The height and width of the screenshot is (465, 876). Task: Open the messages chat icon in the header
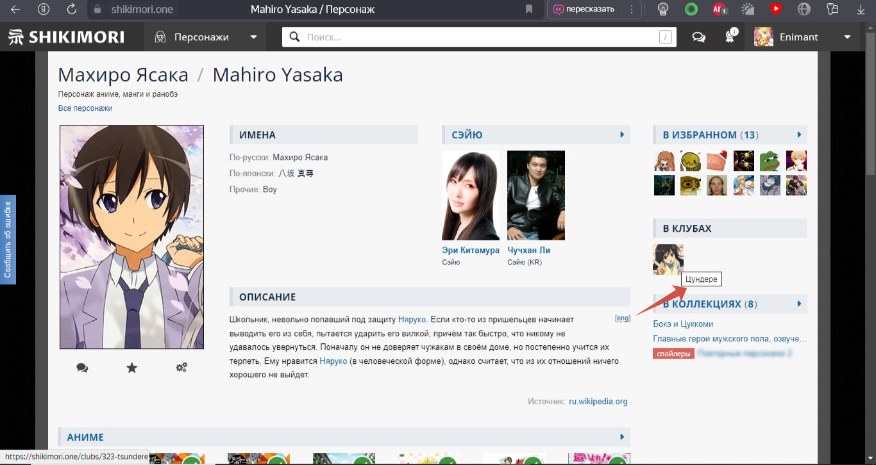(x=698, y=37)
